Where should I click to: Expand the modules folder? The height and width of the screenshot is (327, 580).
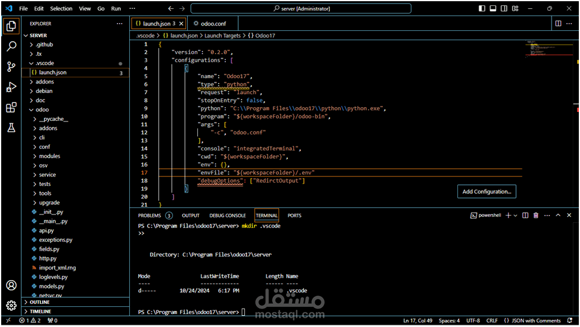[x=75, y=156]
